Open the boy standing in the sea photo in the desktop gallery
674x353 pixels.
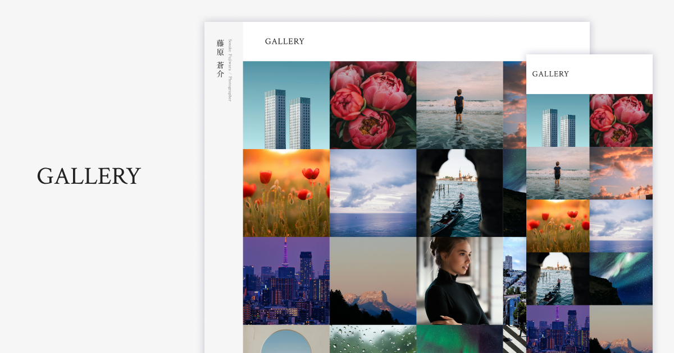pos(459,105)
